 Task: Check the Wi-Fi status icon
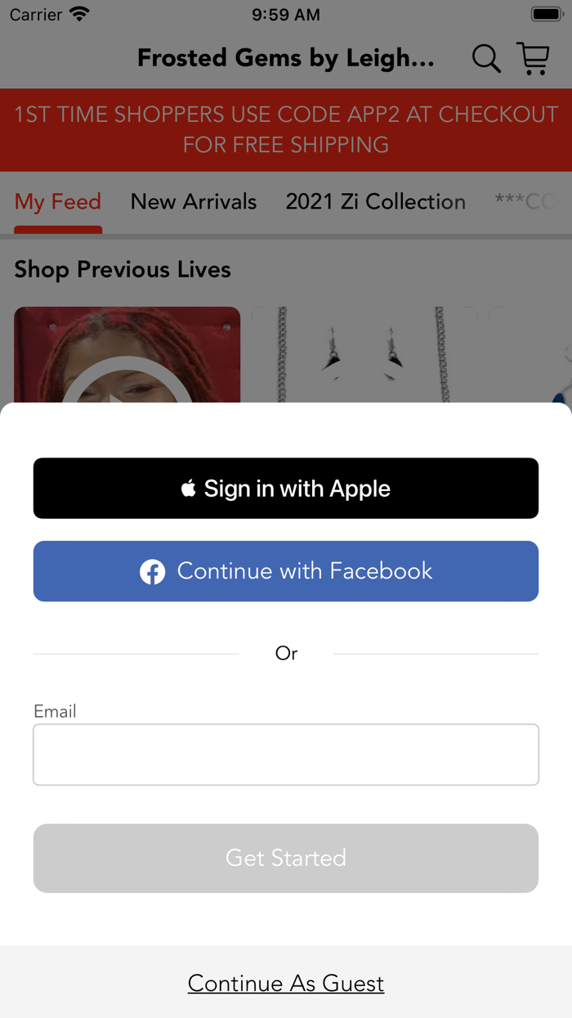(x=79, y=14)
